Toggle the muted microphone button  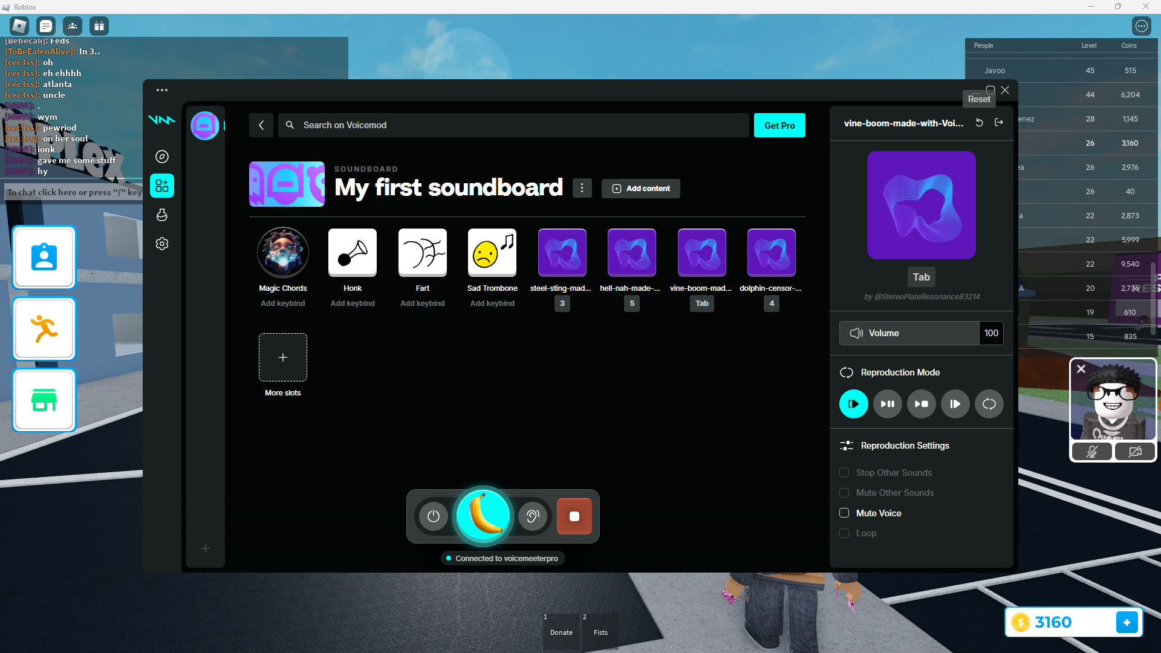(1092, 452)
